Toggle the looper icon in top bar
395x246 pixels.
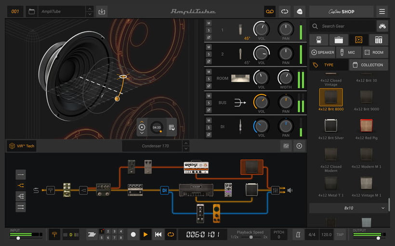click(285, 12)
